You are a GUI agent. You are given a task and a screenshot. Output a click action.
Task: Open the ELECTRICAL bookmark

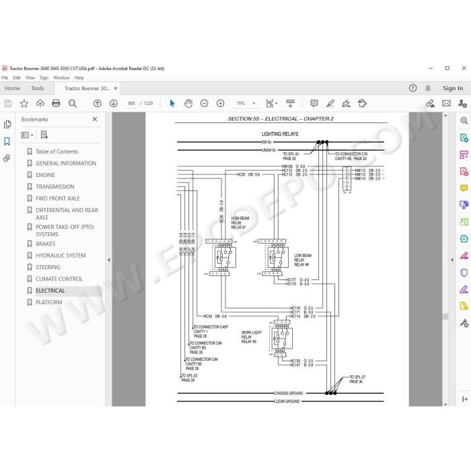pyautogui.click(x=50, y=291)
